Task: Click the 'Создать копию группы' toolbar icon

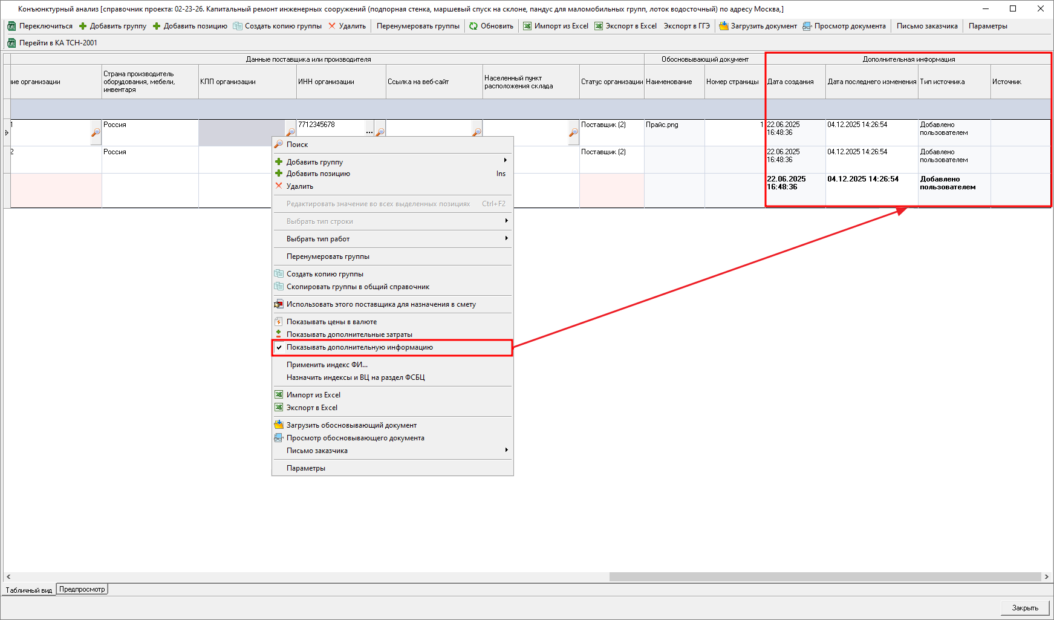Action: click(238, 26)
